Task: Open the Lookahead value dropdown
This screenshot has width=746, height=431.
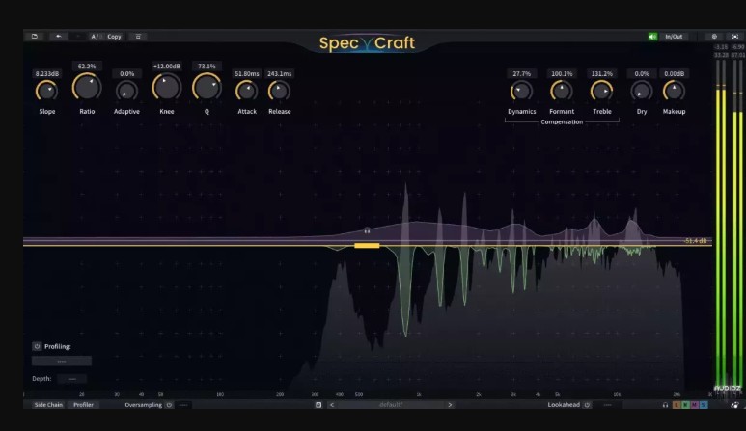Action: (x=613, y=405)
